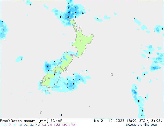This screenshot has height=127, width=164.
Task: Select the 40 mm legend value
Action: pos(38,125)
